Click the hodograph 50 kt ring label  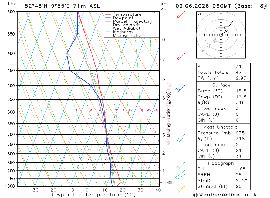click(x=209, y=46)
